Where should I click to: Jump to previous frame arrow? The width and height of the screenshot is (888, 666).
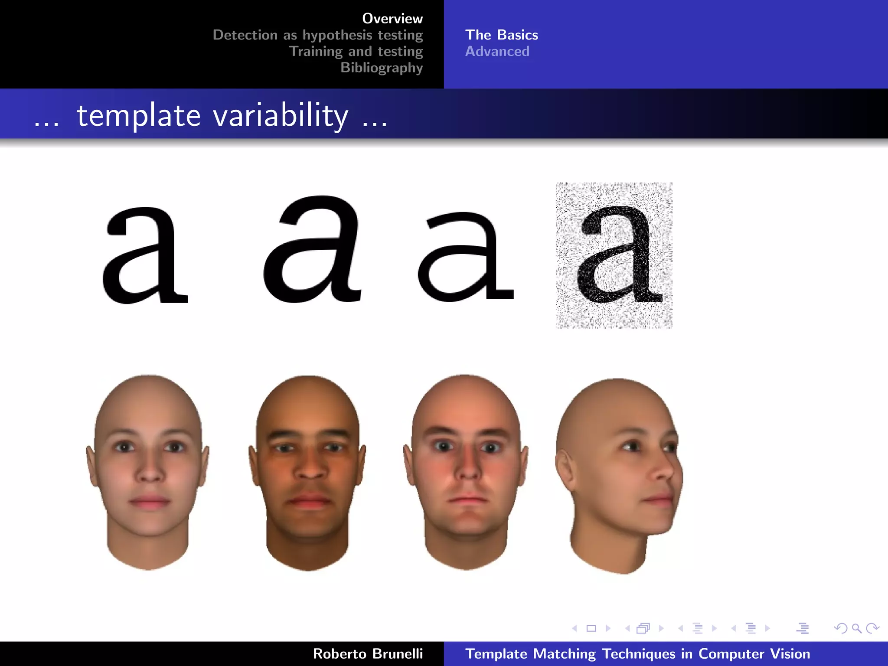627,628
